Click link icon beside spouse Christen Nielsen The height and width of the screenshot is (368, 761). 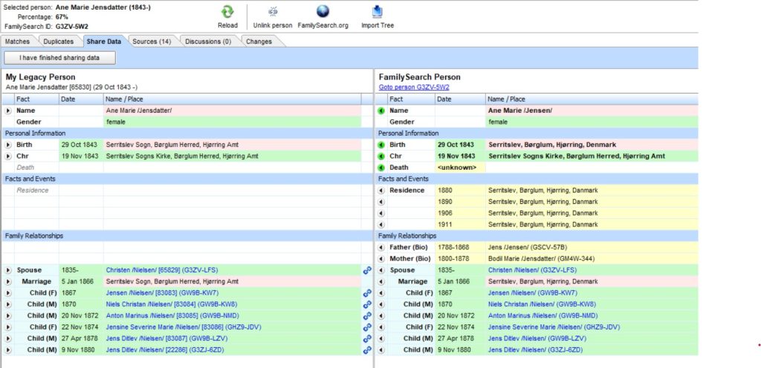367,270
